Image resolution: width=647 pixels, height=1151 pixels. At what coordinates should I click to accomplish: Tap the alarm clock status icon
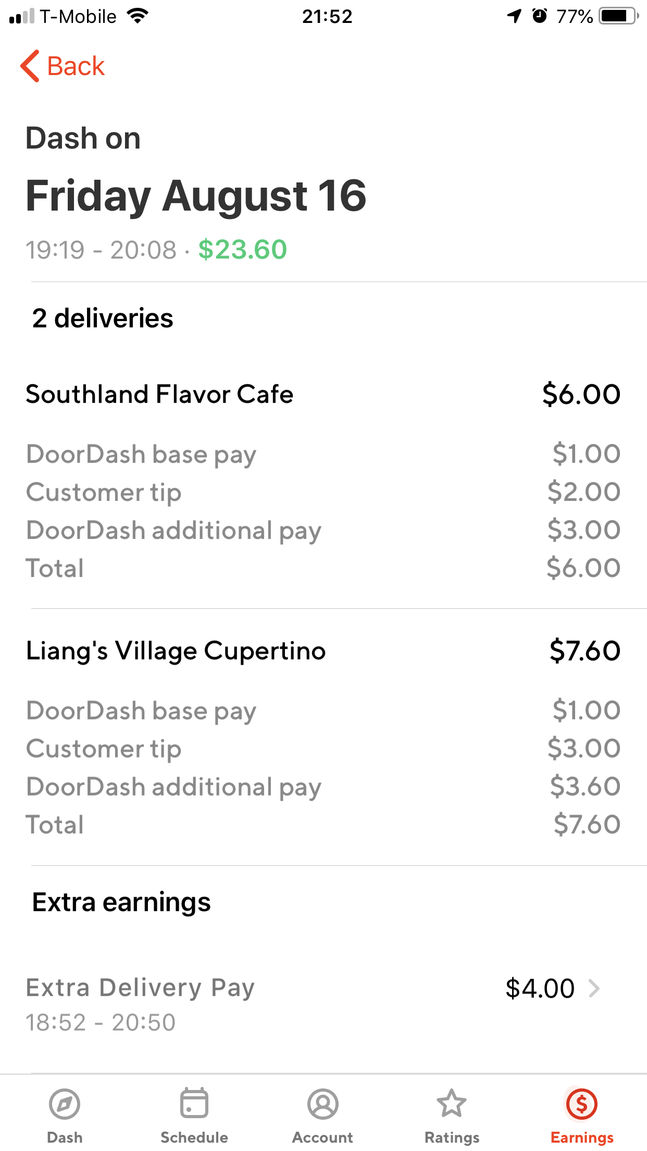[540, 16]
